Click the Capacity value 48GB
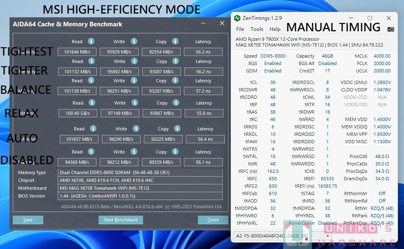The image size is (404, 249). point(327,56)
